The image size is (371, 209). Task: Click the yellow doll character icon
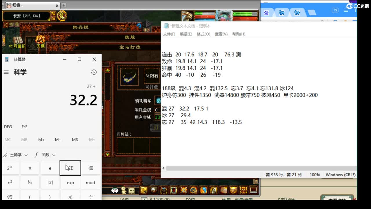pos(123,190)
